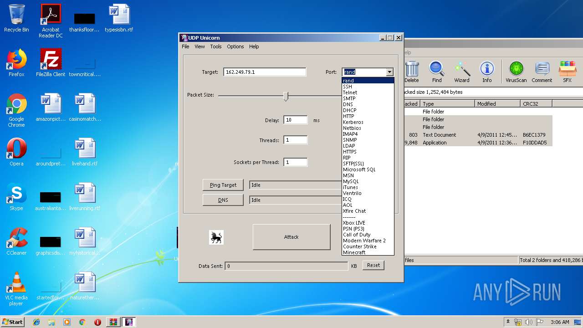Viewport: 583px width, 328px height.
Task: Select Minecraft in port list
Action: coord(368,252)
